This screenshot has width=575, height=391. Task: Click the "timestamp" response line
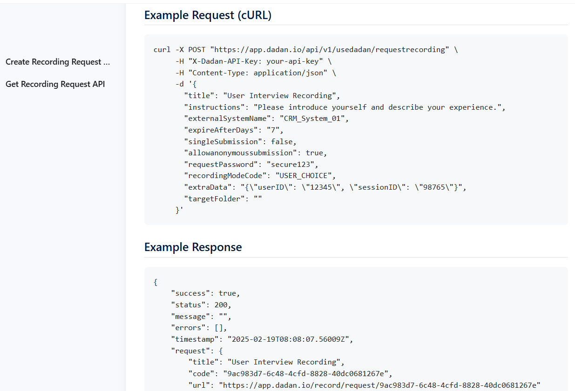coord(262,339)
